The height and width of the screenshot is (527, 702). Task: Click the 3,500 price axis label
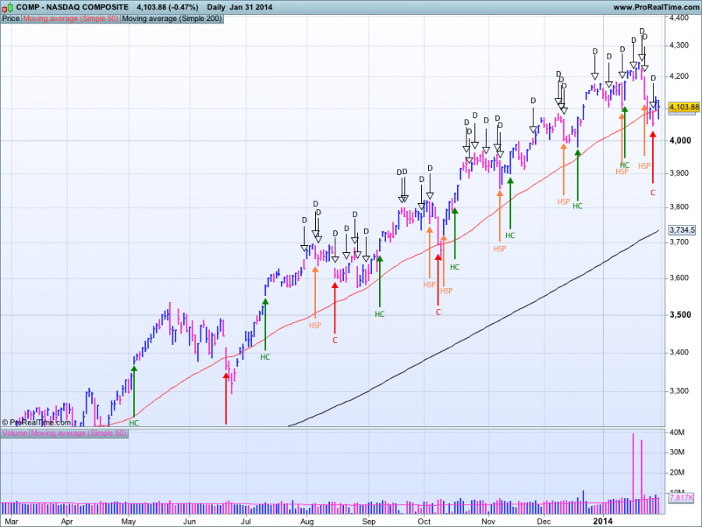click(x=680, y=315)
